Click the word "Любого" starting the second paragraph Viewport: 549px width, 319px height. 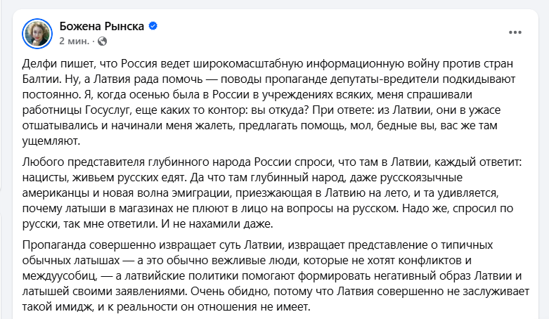42,161
